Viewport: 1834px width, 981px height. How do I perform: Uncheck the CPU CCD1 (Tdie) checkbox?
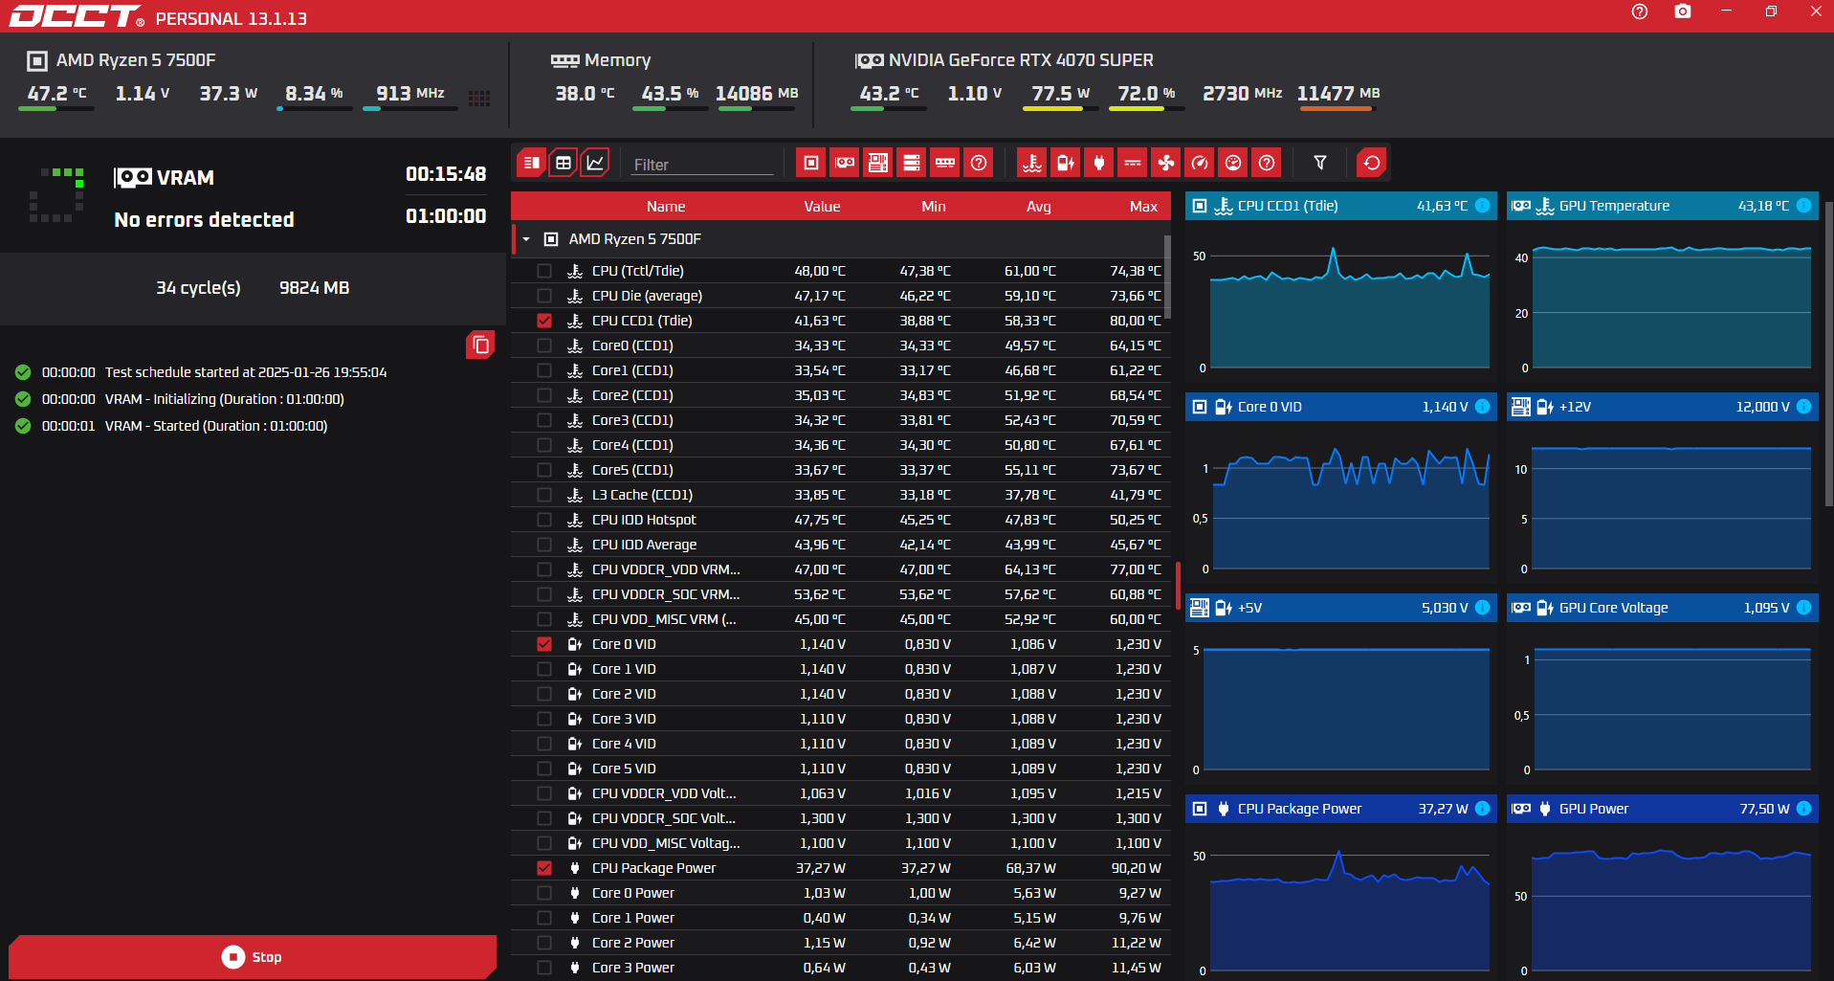[x=544, y=321]
